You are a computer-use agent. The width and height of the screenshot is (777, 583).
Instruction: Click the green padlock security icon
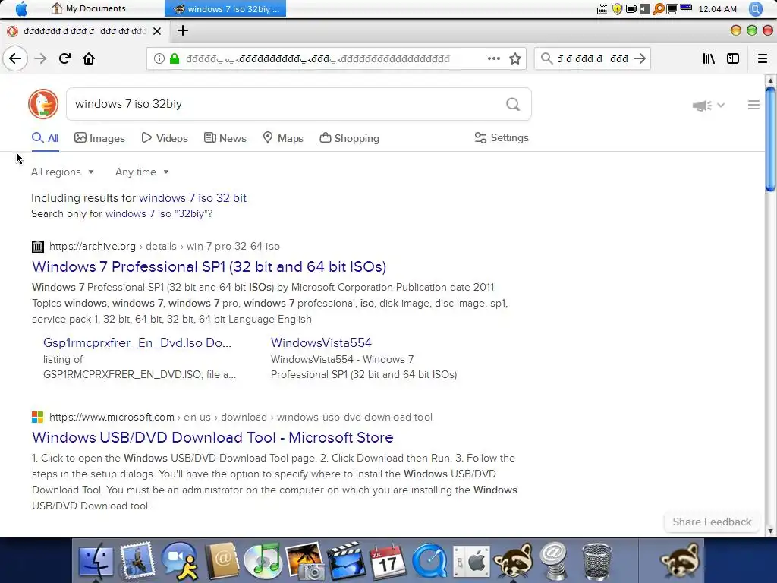[x=175, y=58]
